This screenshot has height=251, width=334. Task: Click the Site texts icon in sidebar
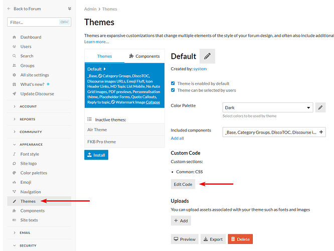(14, 220)
